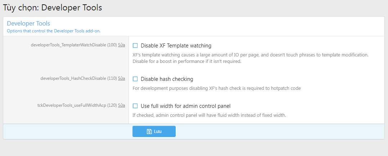The width and height of the screenshot is (388, 156).
Task: Click the 'Tùy chọn: Developer Tools' page title
Action: tap(53, 7)
